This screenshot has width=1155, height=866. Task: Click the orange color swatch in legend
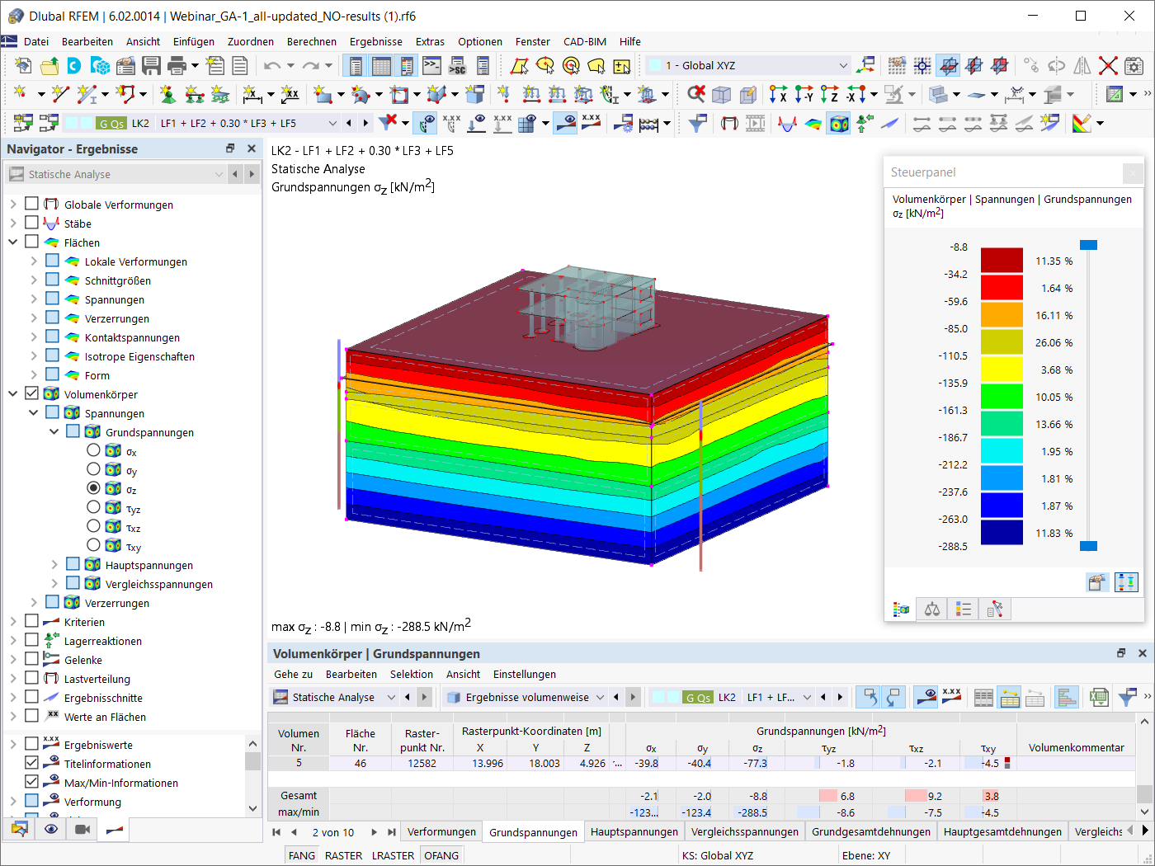tap(1002, 314)
